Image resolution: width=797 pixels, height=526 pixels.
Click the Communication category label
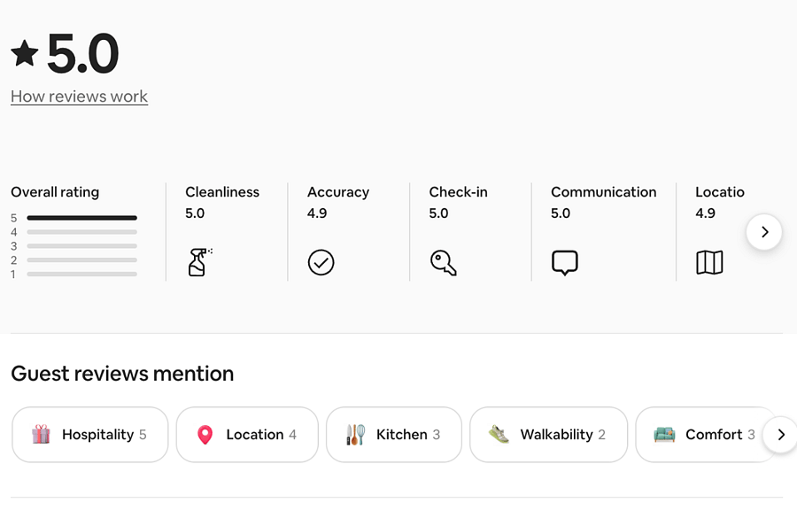(603, 192)
